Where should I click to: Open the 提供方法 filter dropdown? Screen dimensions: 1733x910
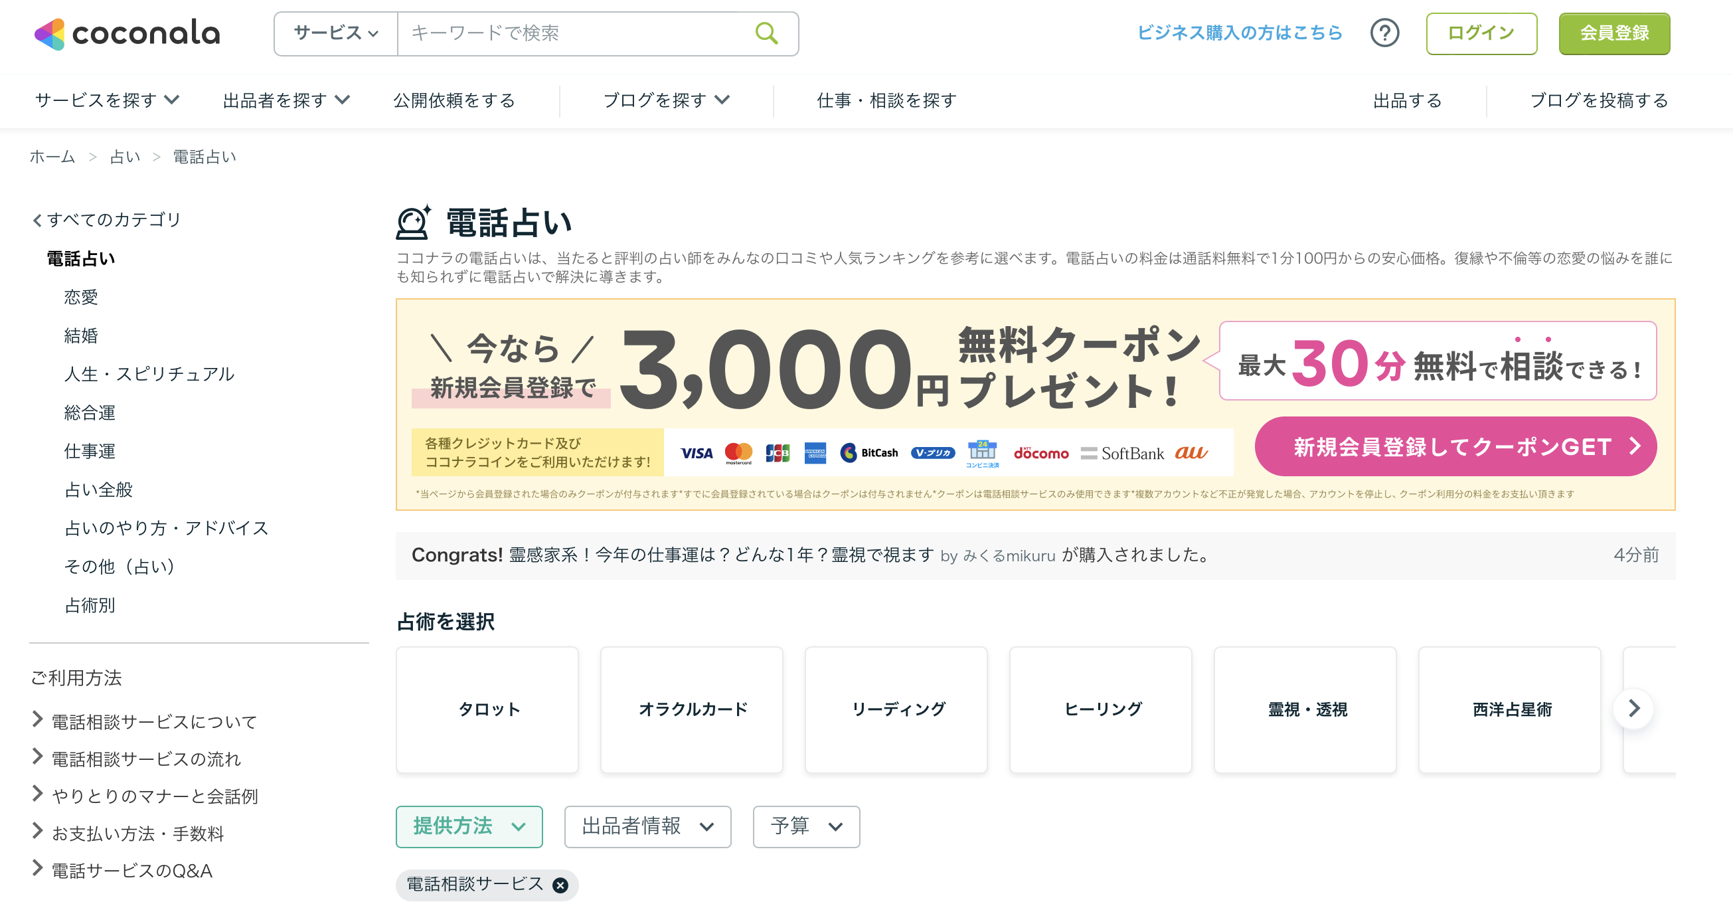[x=468, y=826]
